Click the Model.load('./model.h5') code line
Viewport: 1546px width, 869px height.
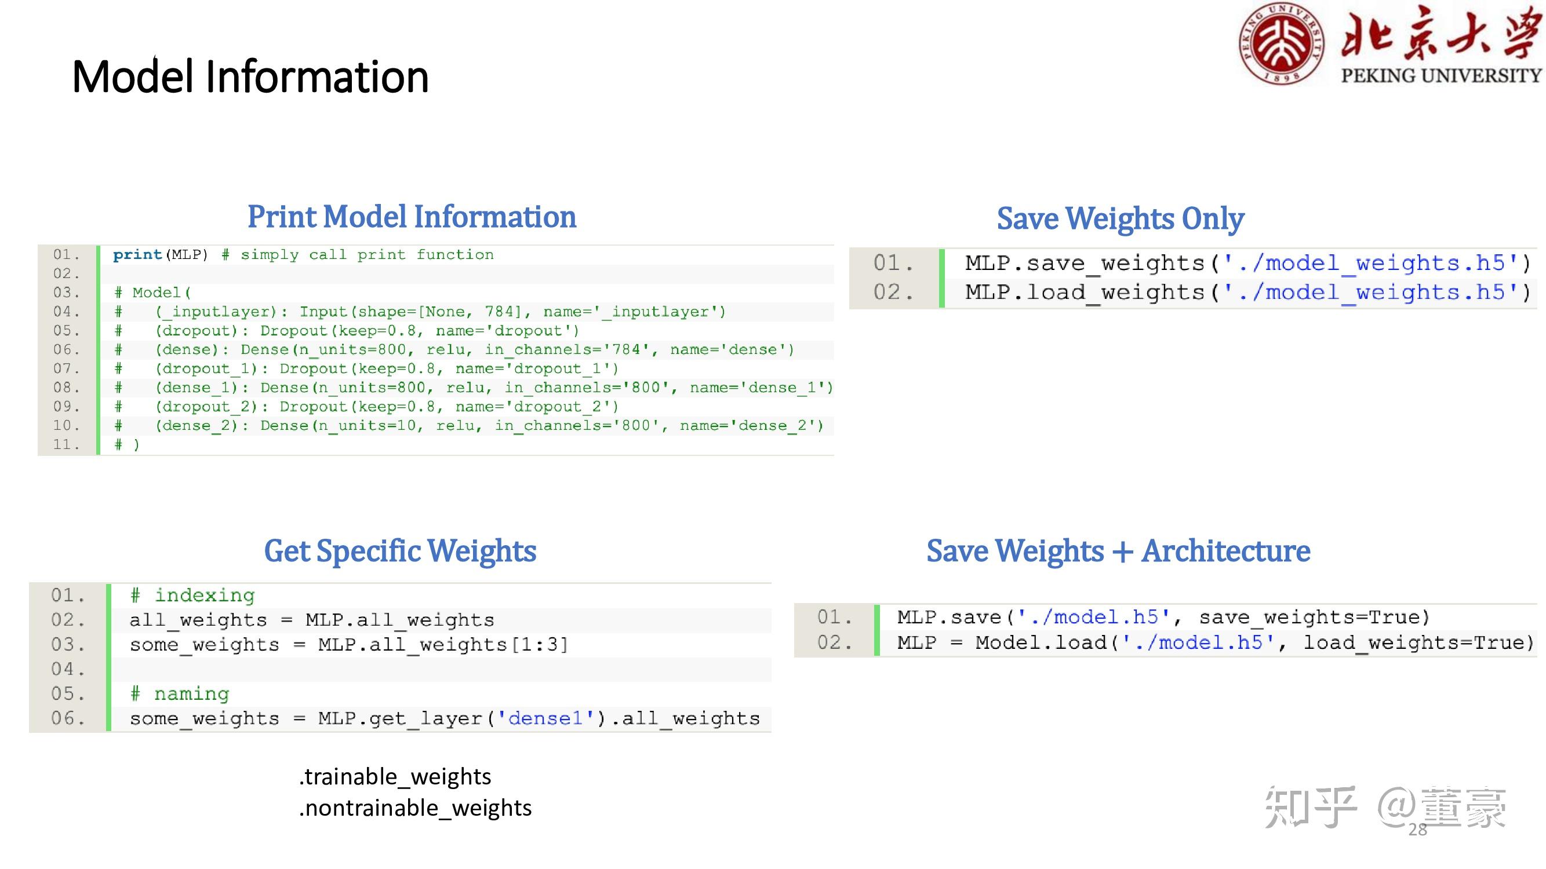click(x=1215, y=643)
